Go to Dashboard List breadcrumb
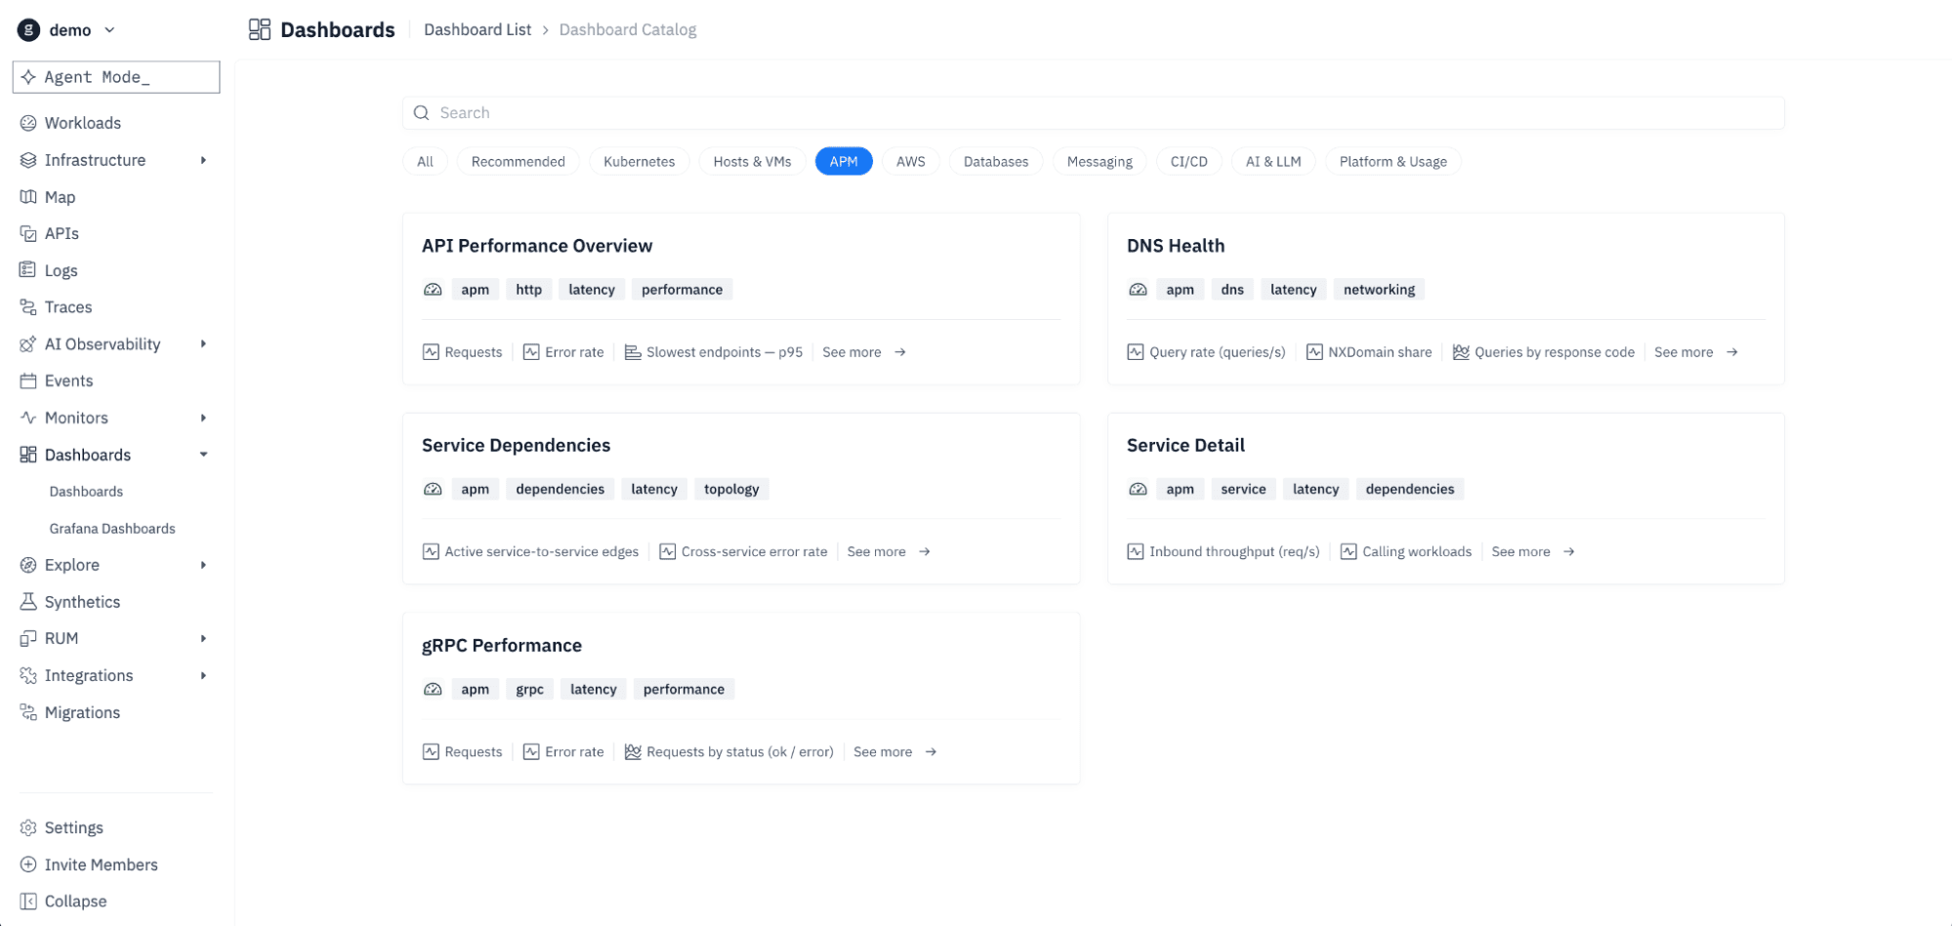 point(478,30)
